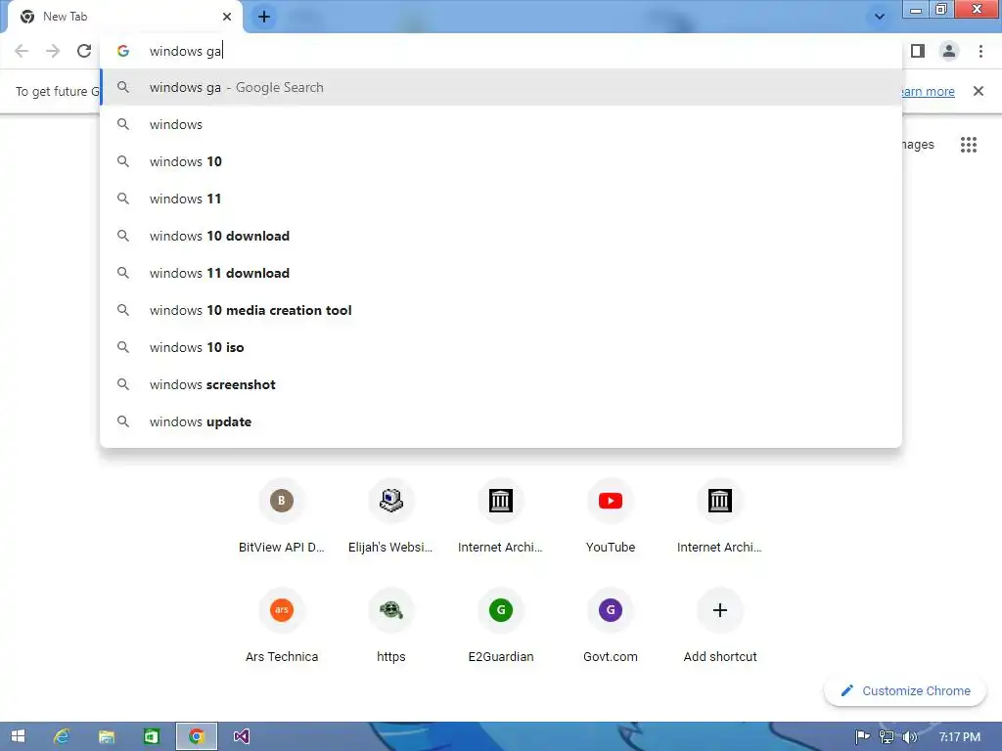Open the network tray icon
This screenshot has height=751, width=1002.
886,737
